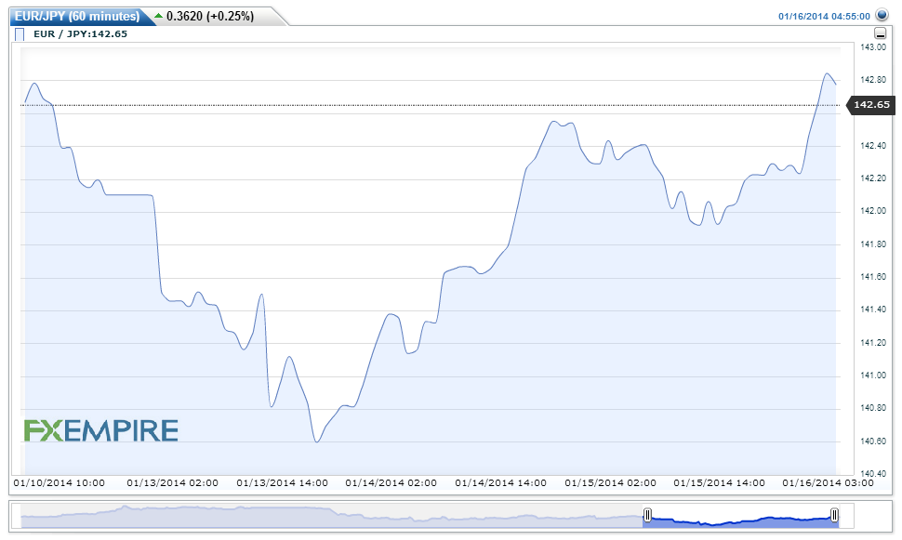The width and height of the screenshot is (902, 540).
Task: Click the 01/15/2014 02:00 axis label
Action: pos(610,483)
